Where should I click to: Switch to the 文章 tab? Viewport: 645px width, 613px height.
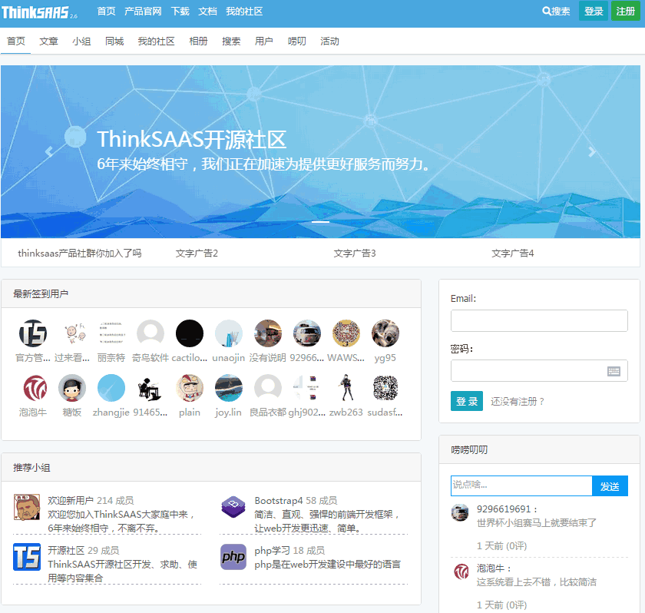pos(48,41)
